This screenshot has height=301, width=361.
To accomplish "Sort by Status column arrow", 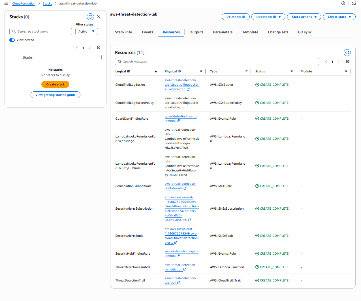I will (292, 72).
